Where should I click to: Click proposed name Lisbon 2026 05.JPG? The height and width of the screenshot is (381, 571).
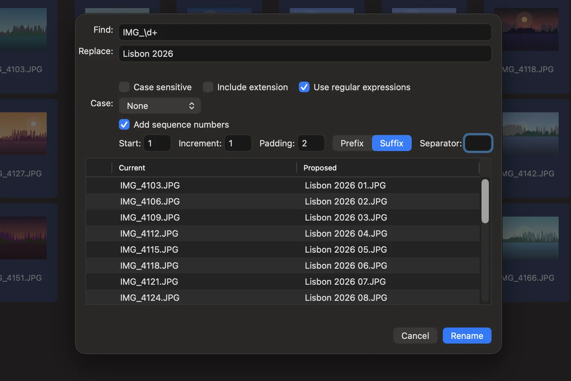click(x=346, y=250)
